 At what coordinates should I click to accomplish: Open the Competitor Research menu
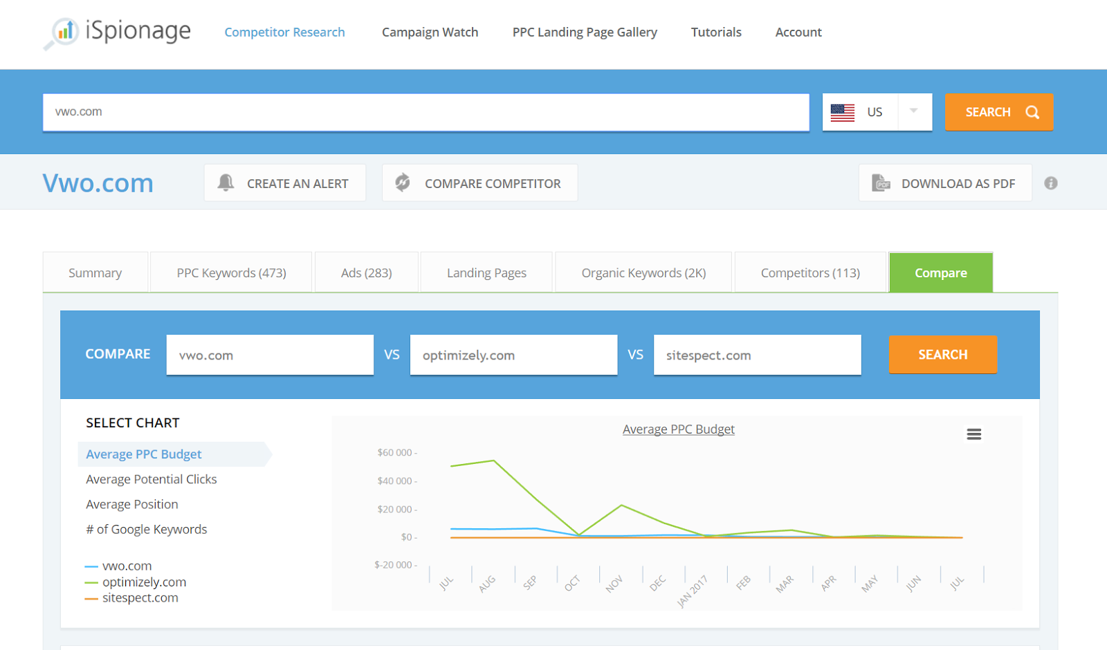click(284, 32)
